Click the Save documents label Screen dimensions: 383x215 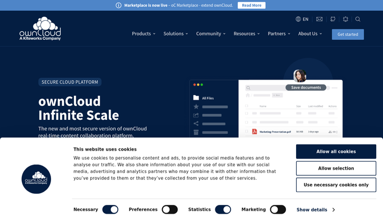coord(306,87)
